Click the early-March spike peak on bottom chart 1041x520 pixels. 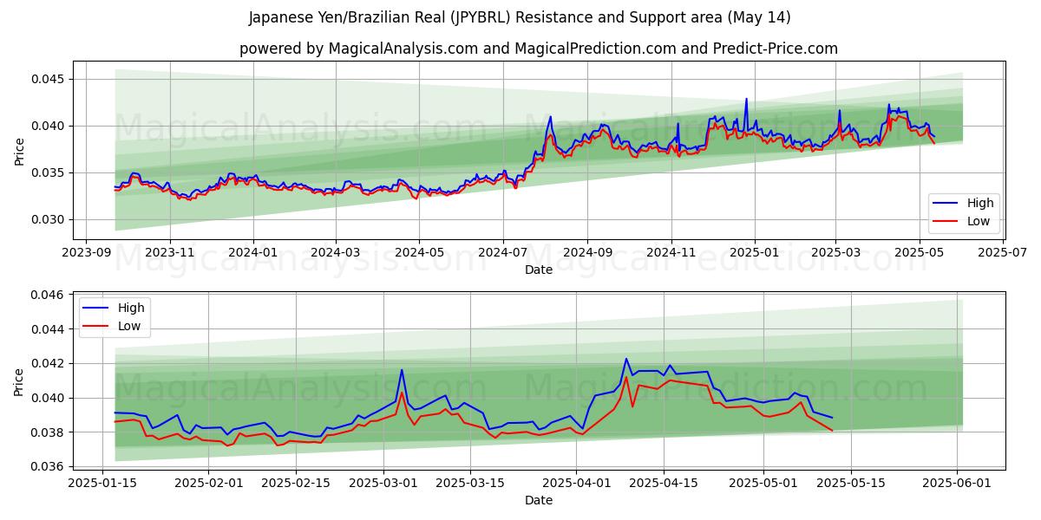click(x=402, y=370)
